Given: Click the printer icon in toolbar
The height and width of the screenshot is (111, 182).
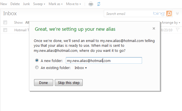Looking at the screenshot, I should click(91, 4).
